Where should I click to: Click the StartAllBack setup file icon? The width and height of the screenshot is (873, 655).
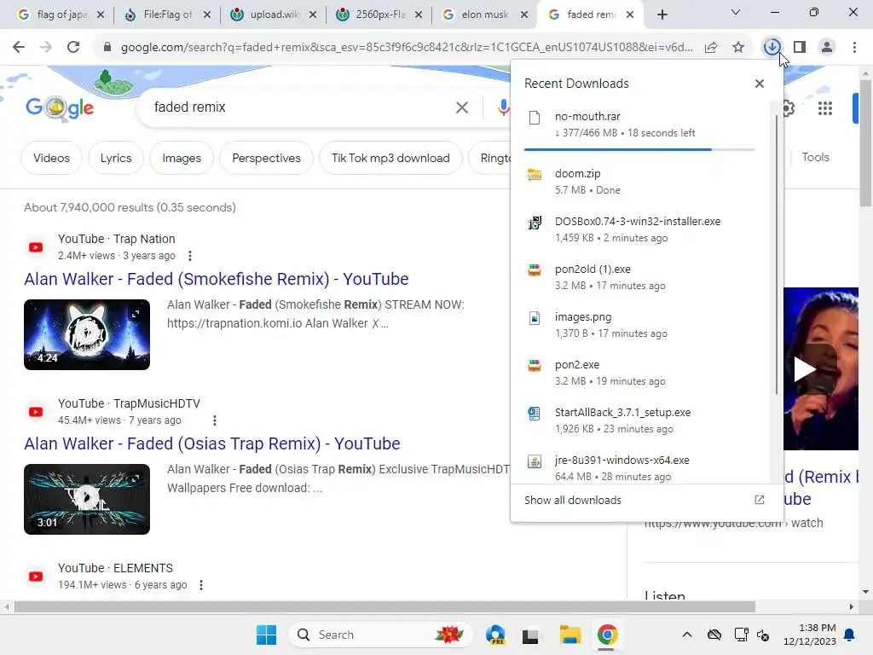535,414
